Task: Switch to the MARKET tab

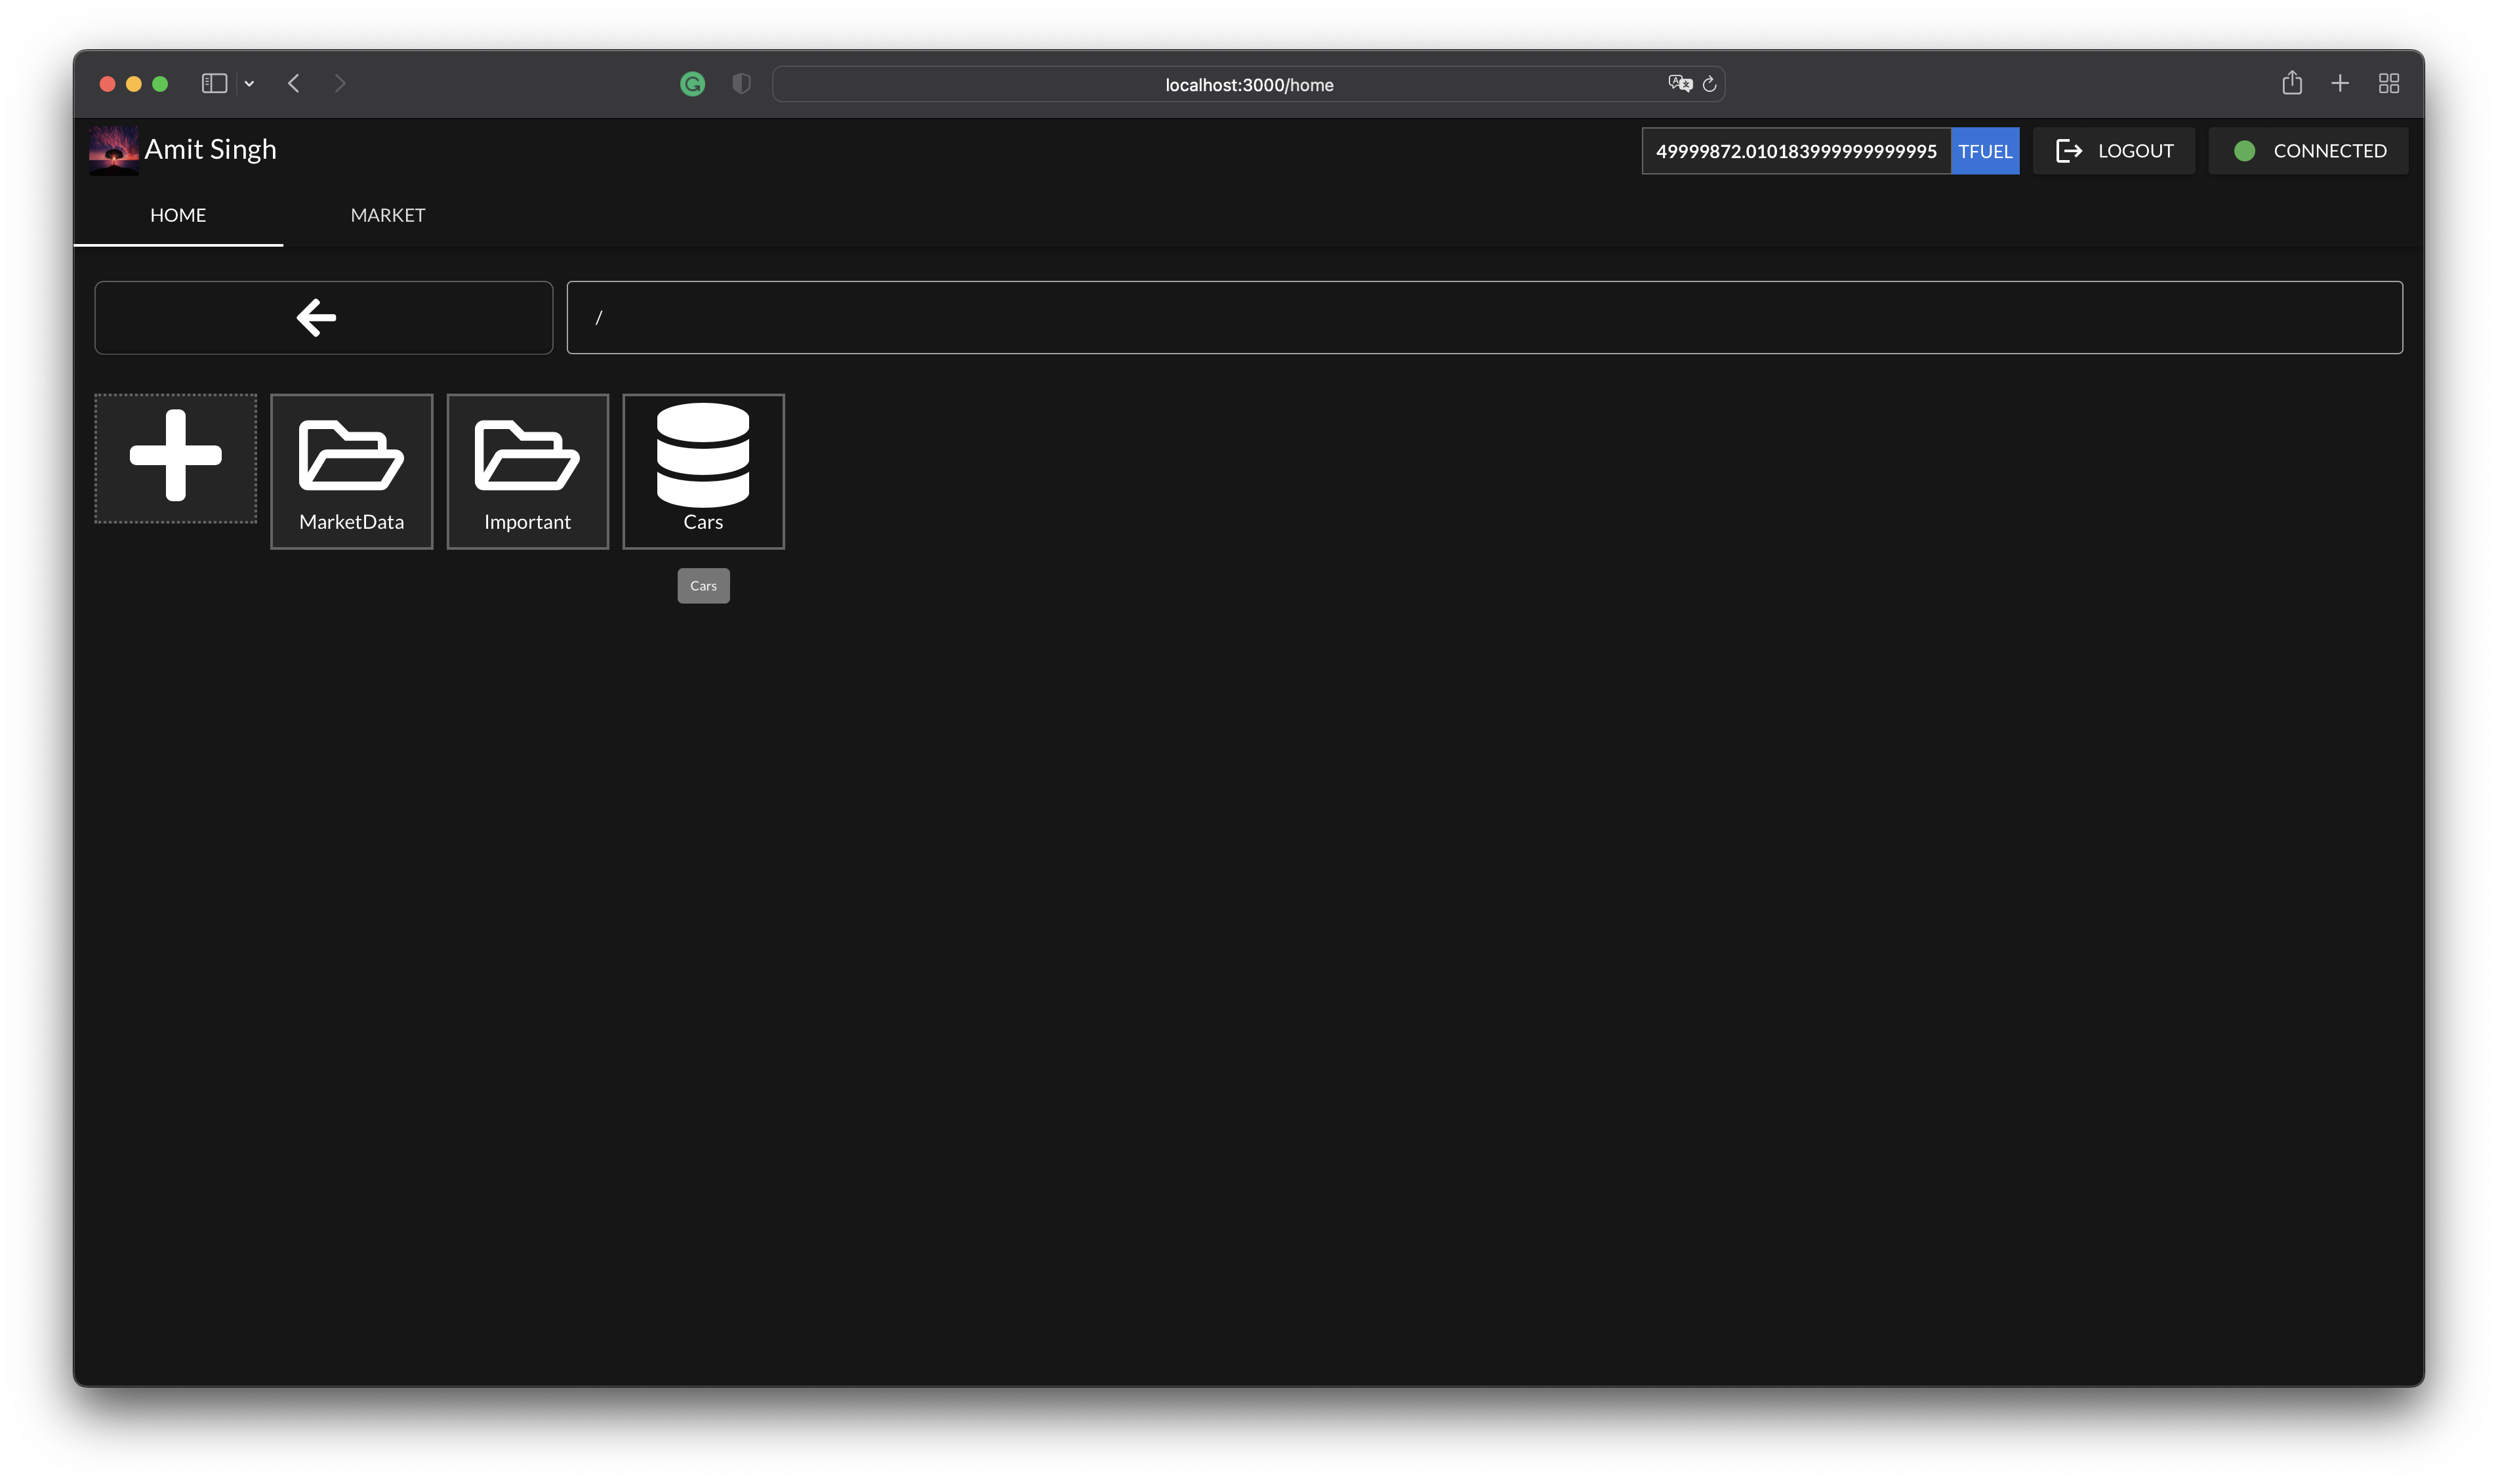Action: tap(388, 215)
